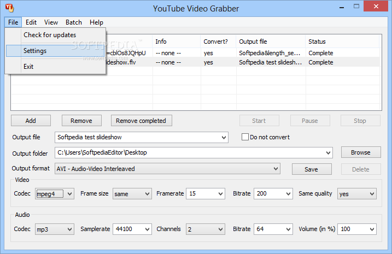
Task: Choose Exit from the File menu
Action: 55,67
